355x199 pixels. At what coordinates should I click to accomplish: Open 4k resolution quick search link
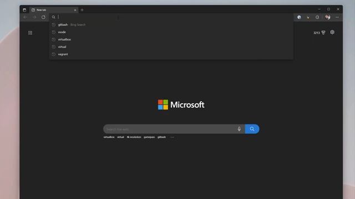134,137
